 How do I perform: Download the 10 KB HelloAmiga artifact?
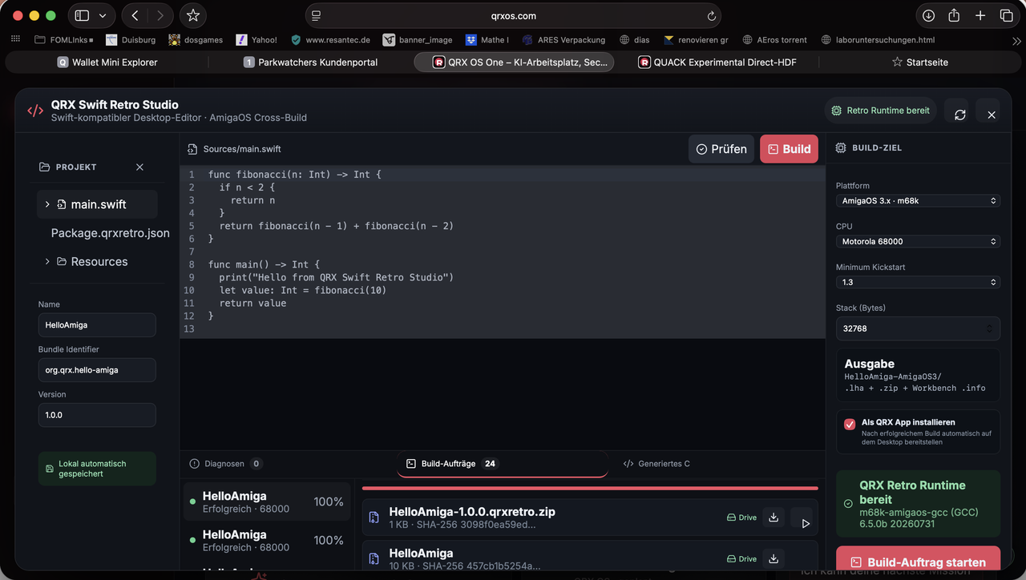[x=774, y=558]
